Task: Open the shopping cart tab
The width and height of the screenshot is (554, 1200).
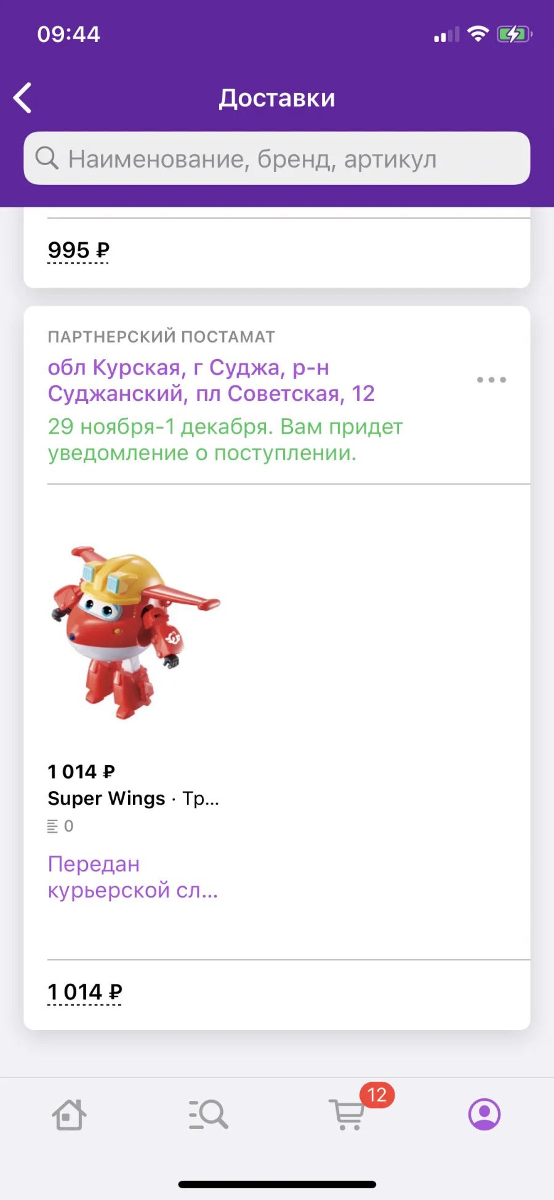Action: point(347,1114)
